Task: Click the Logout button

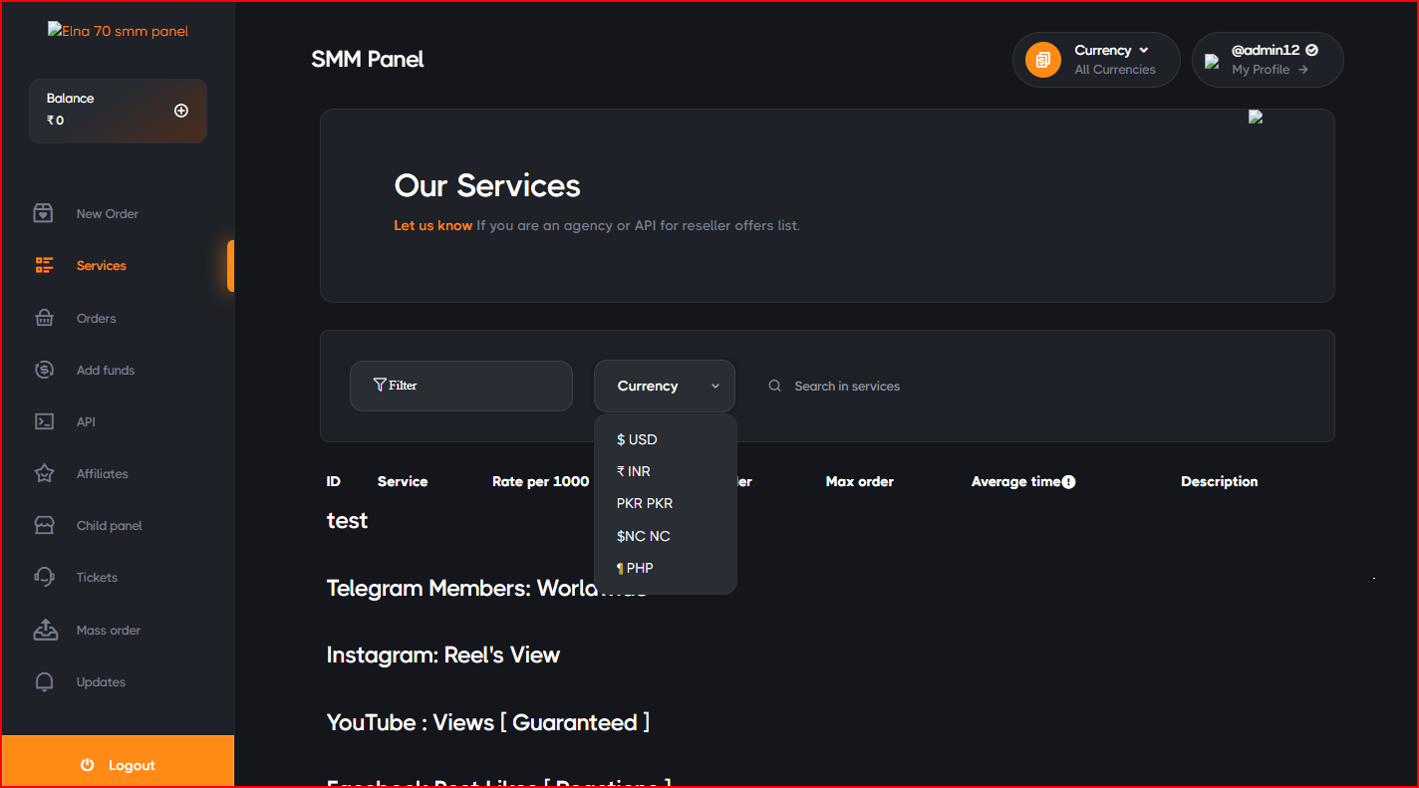Action: tap(118, 765)
